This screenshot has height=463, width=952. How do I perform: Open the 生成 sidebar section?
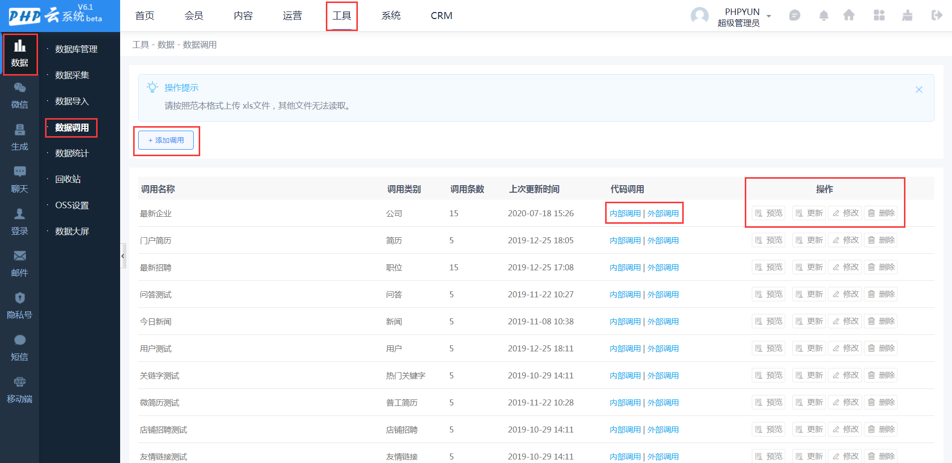(20, 138)
